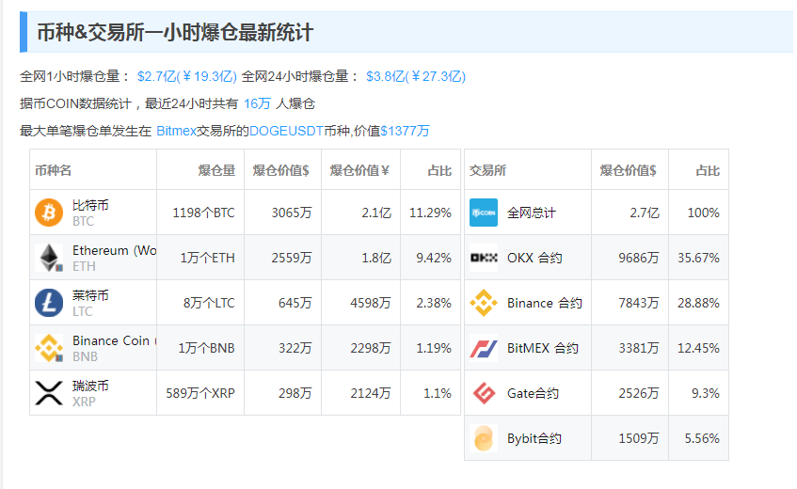Click the 35.67% OKX share cell
797x489 pixels.
698,258
